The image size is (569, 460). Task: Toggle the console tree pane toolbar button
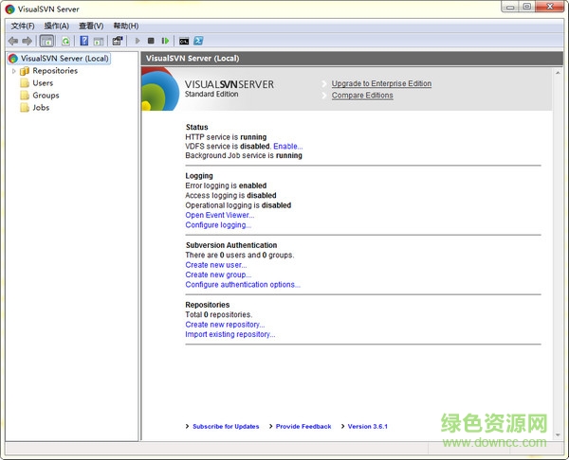47,41
